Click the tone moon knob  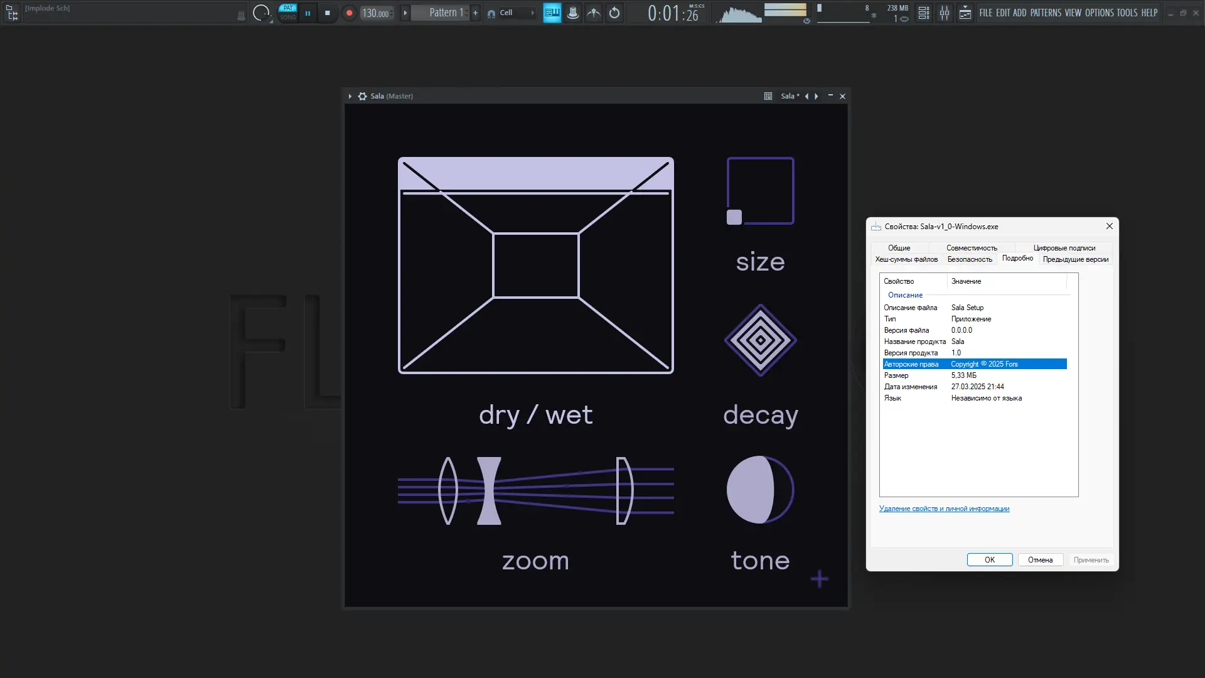pos(760,490)
